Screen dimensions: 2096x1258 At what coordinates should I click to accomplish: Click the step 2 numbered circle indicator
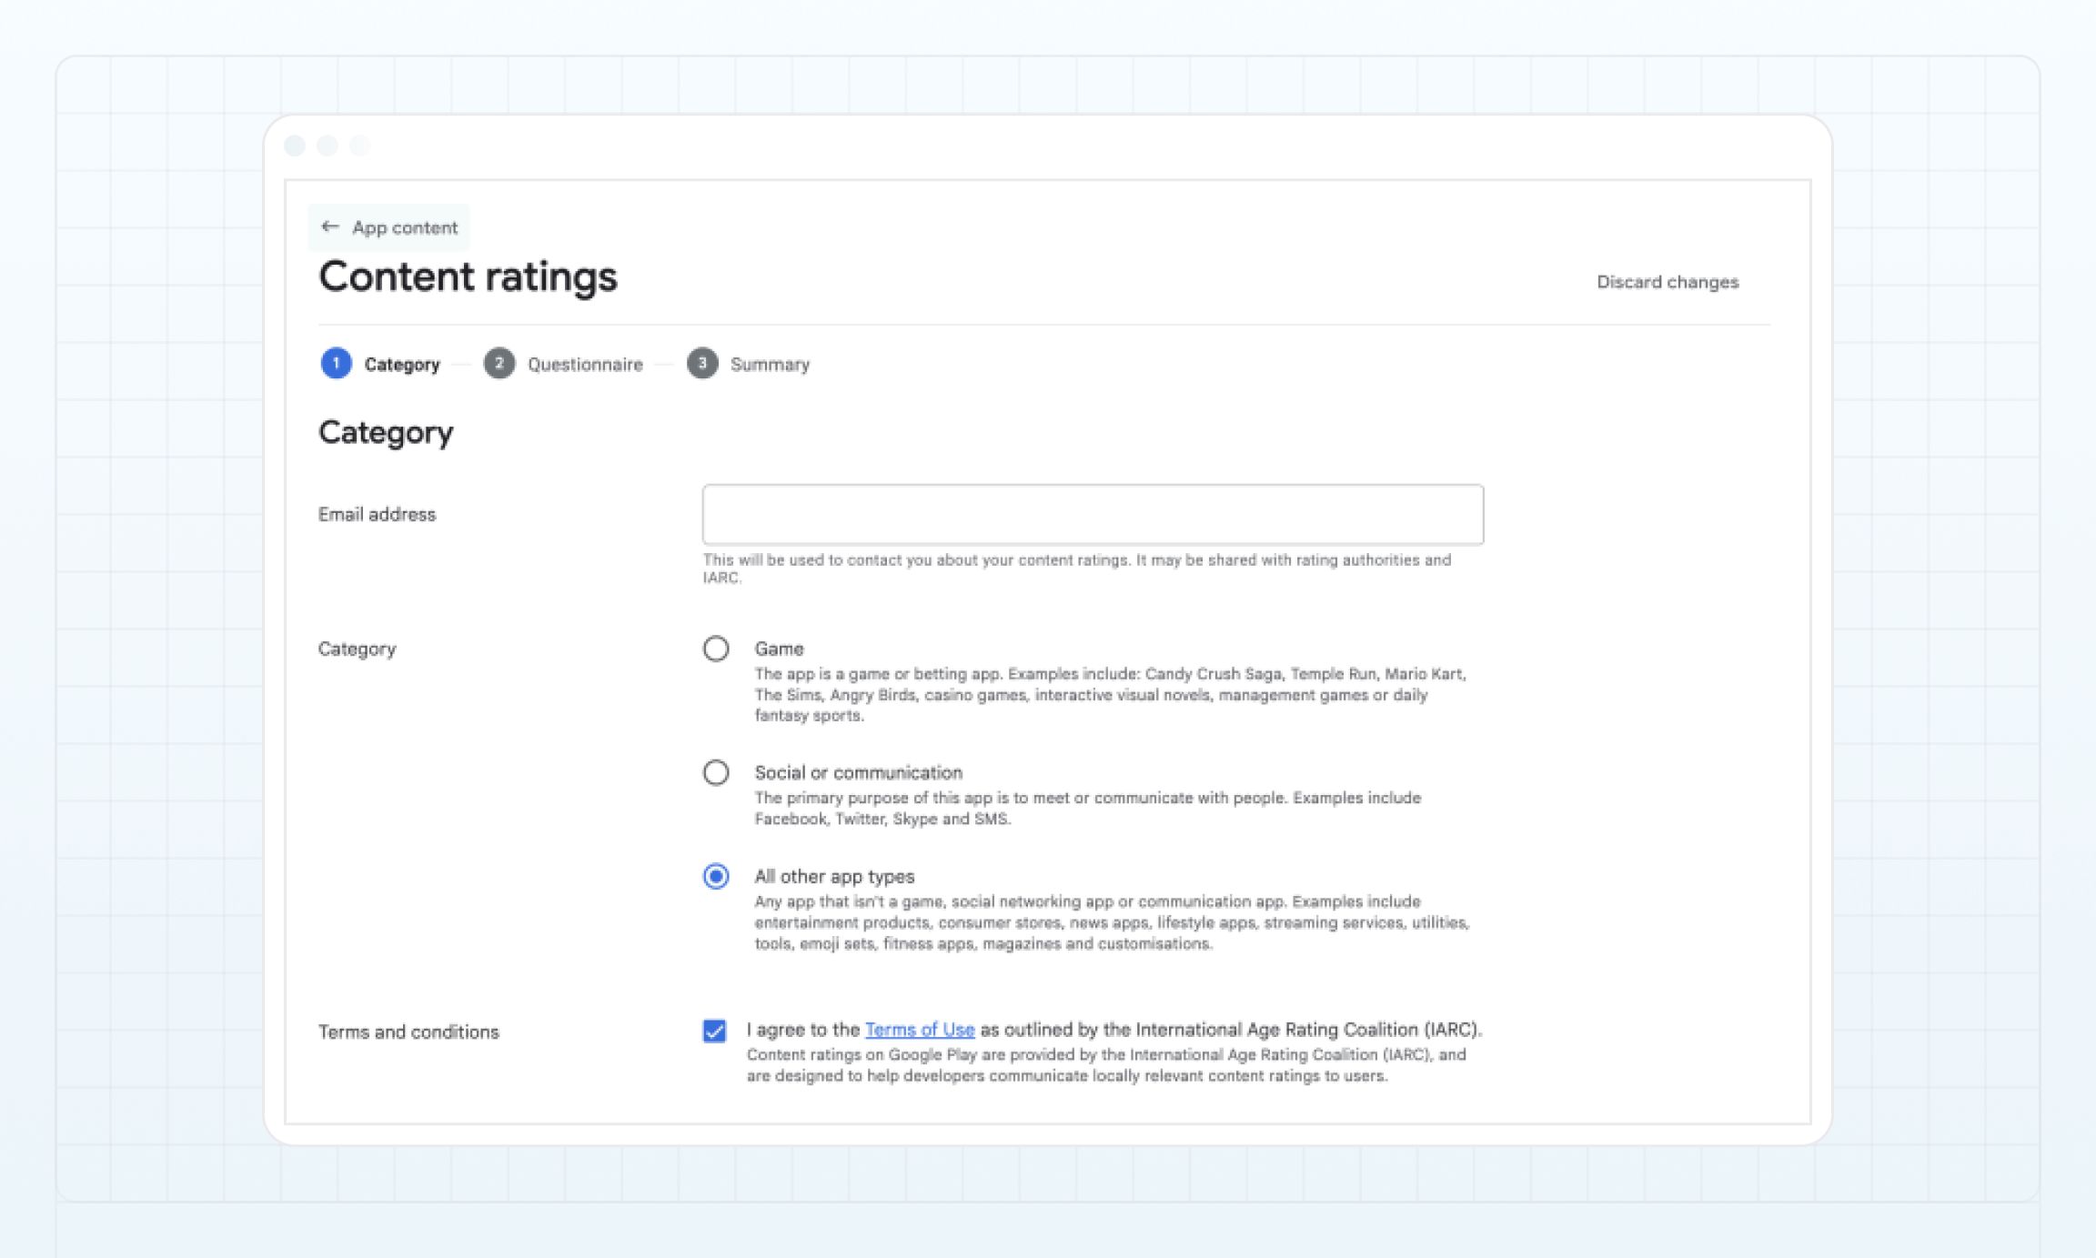499,363
